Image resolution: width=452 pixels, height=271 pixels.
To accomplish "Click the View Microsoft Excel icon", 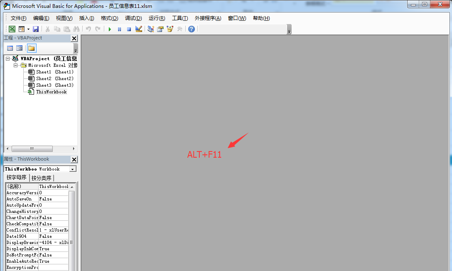I will pos(12,29).
